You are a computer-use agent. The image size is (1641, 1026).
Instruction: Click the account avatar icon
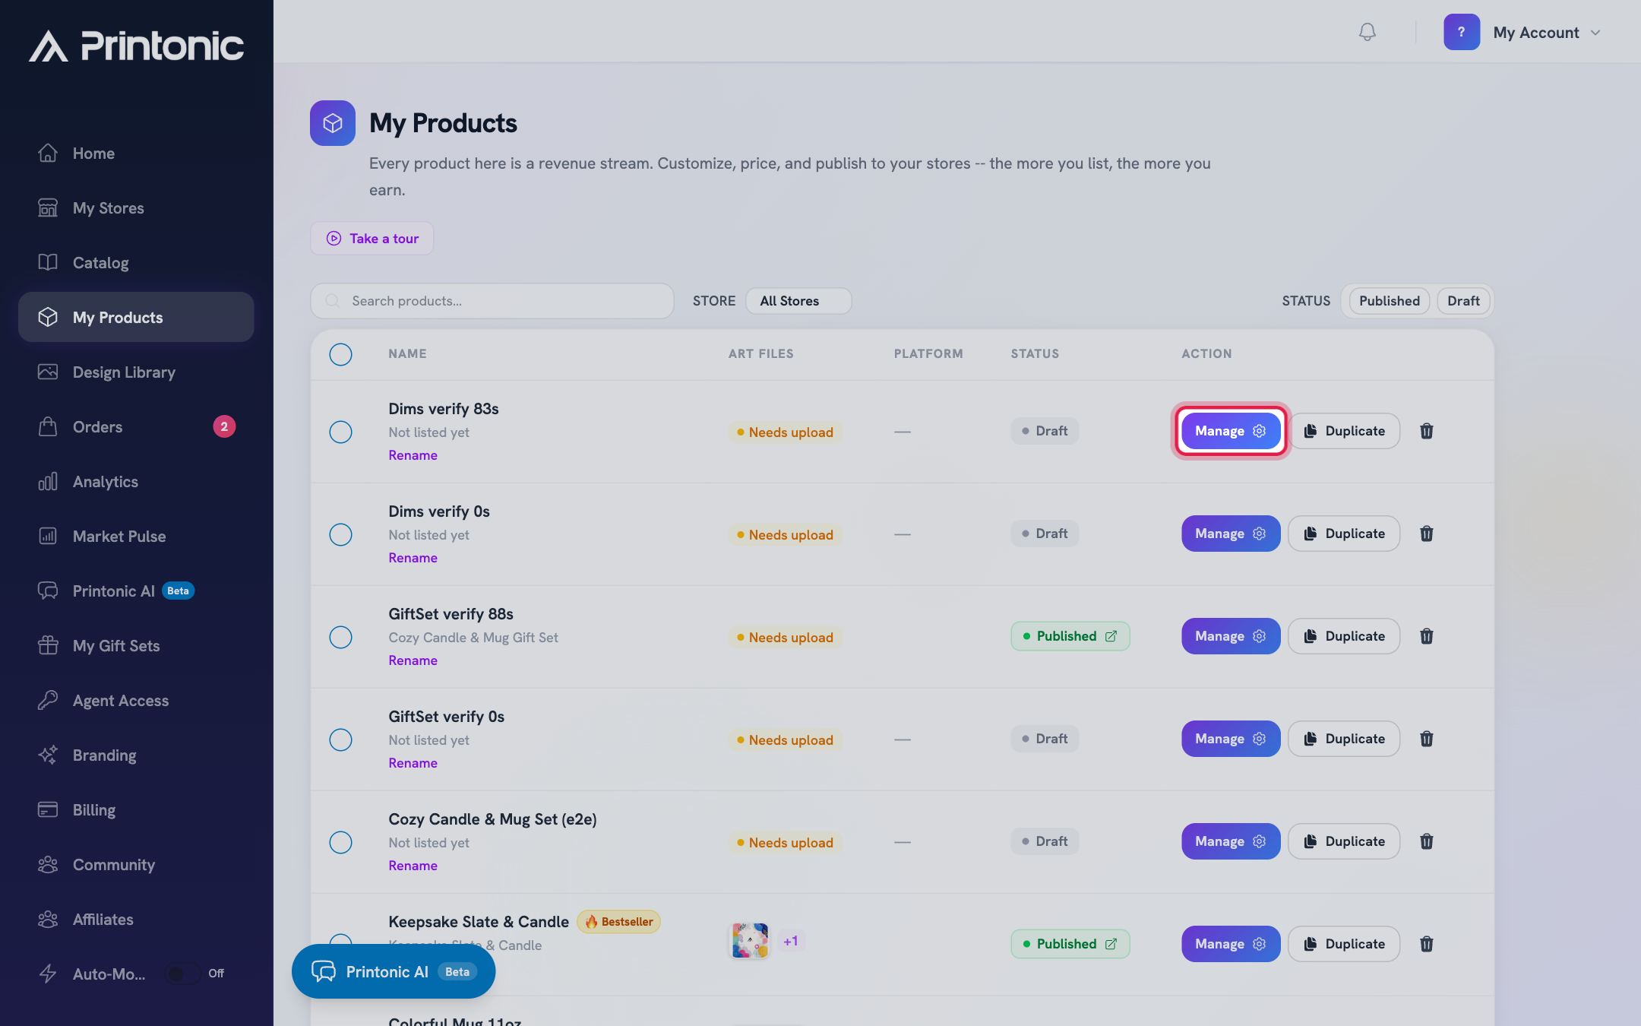[x=1461, y=32]
